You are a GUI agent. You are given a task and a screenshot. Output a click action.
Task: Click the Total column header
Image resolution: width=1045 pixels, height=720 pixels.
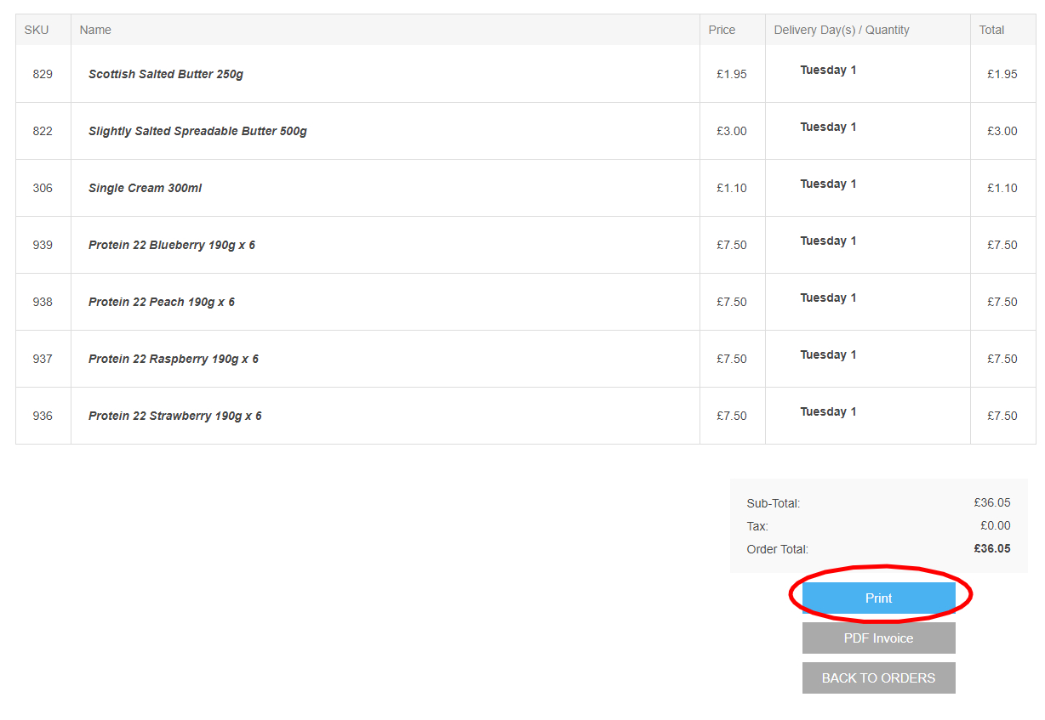point(991,30)
